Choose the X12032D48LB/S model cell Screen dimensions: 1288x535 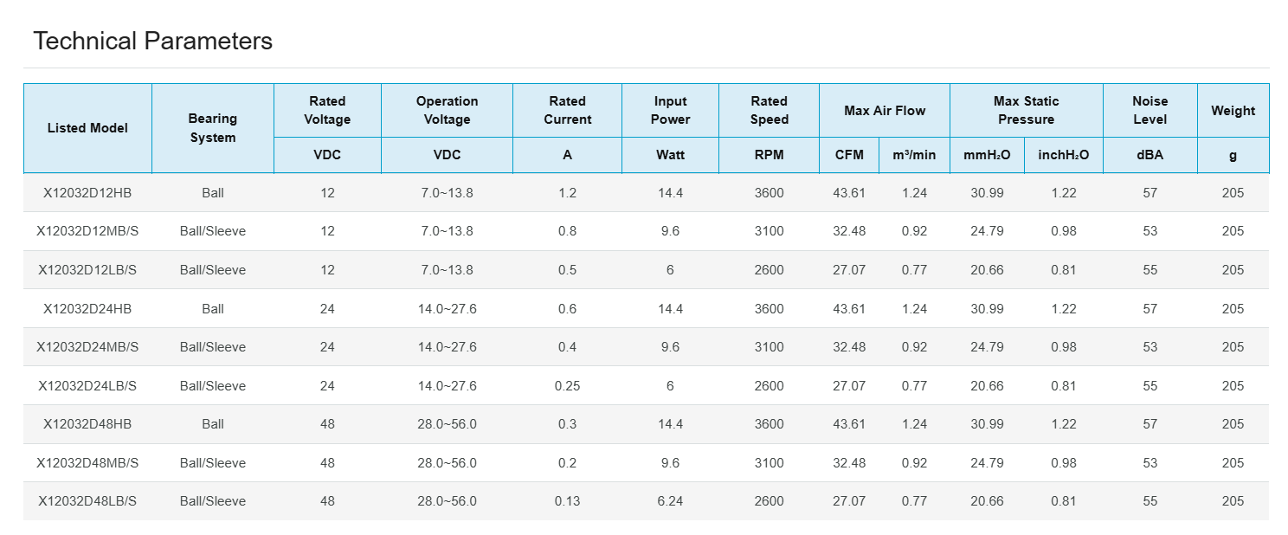click(87, 501)
